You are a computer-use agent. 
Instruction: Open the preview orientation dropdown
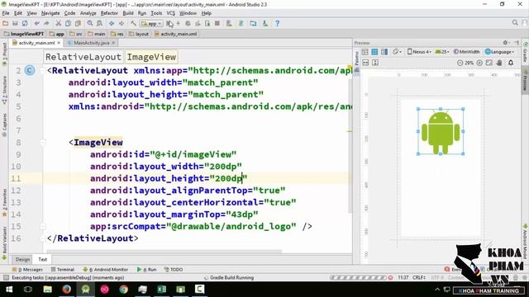[397, 52]
